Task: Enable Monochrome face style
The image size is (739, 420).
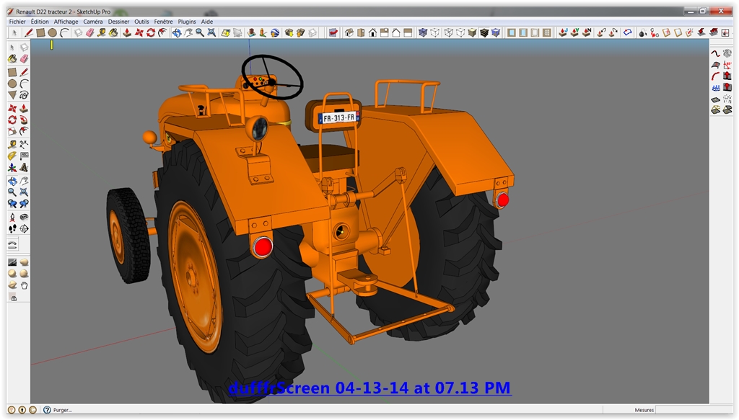Action: (496, 32)
